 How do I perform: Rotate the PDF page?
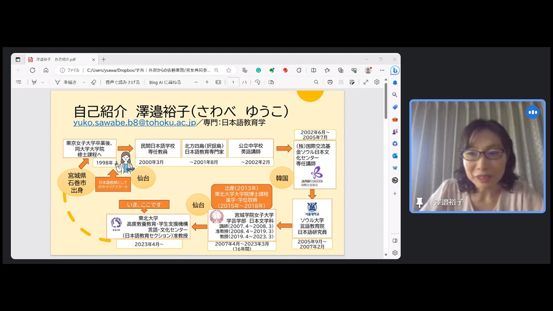pos(257,82)
